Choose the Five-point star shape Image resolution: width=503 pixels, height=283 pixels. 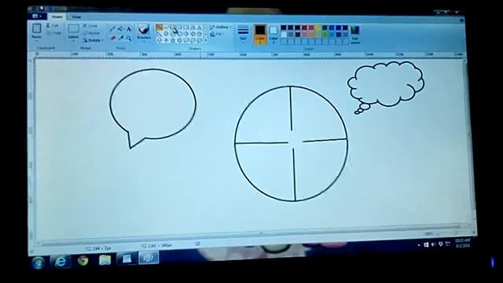pyautogui.click(x=173, y=40)
